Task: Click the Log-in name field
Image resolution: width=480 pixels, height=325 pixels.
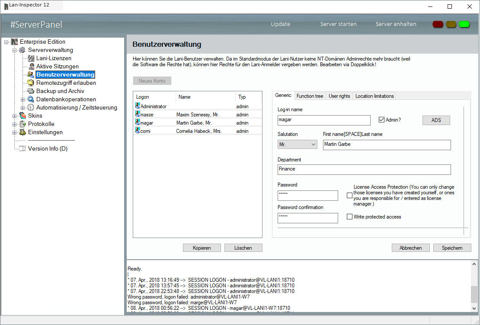Action: coord(324,120)
